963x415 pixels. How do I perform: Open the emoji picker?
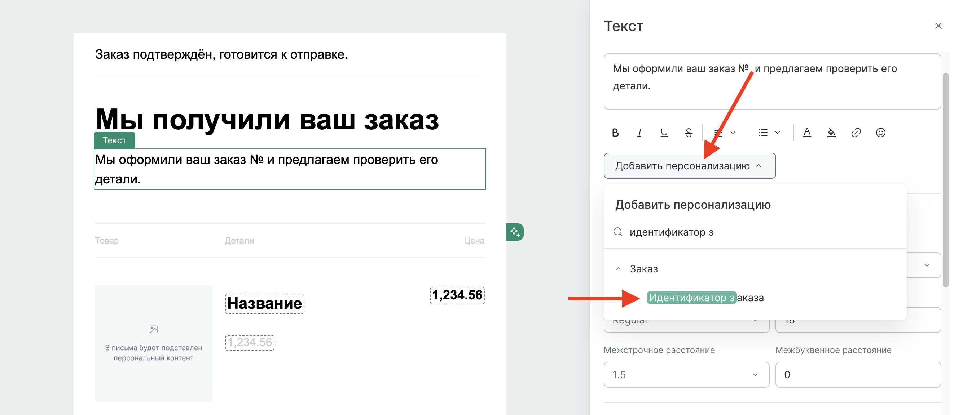point(880,133)
